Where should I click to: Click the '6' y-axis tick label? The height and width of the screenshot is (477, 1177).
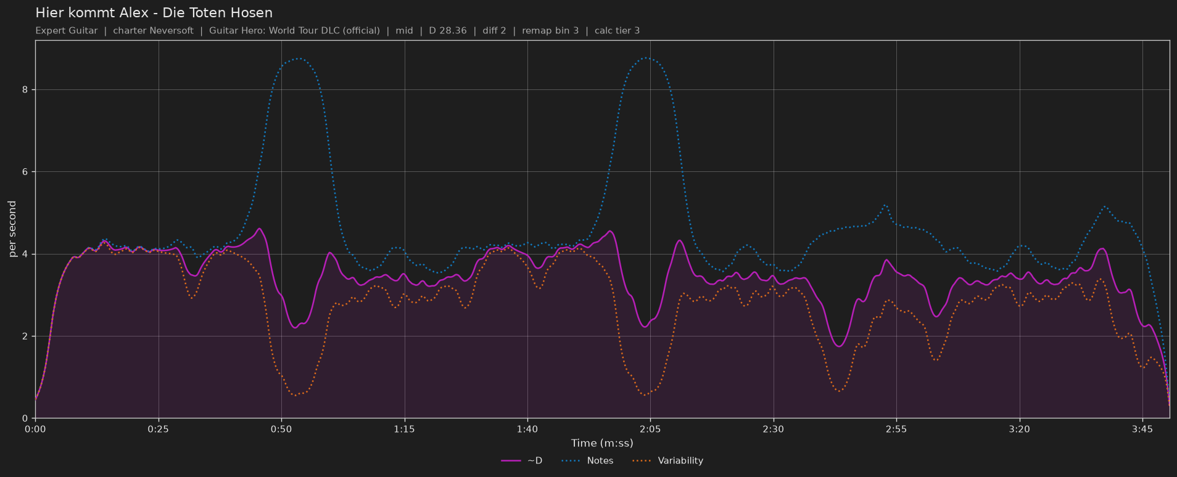pyautogui.click(x=25, y=172)
